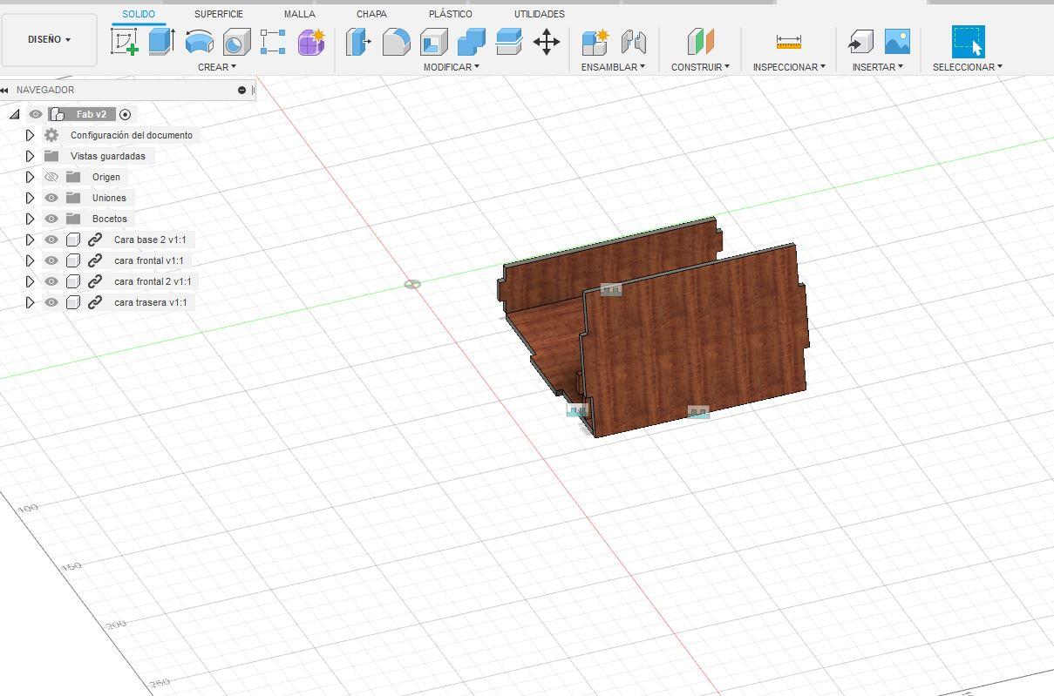Open the SELECCIONAR menu
This screenshot has height=696, width=1054.
click(968, 67)
